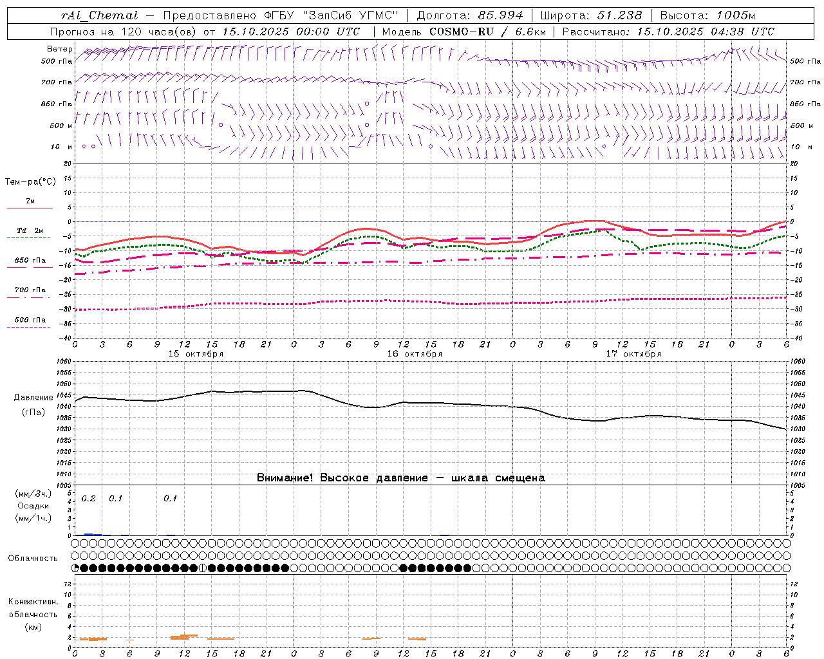Click the precipitation value 0.2
The image size is (824, 659).
[x=89, y=499]
